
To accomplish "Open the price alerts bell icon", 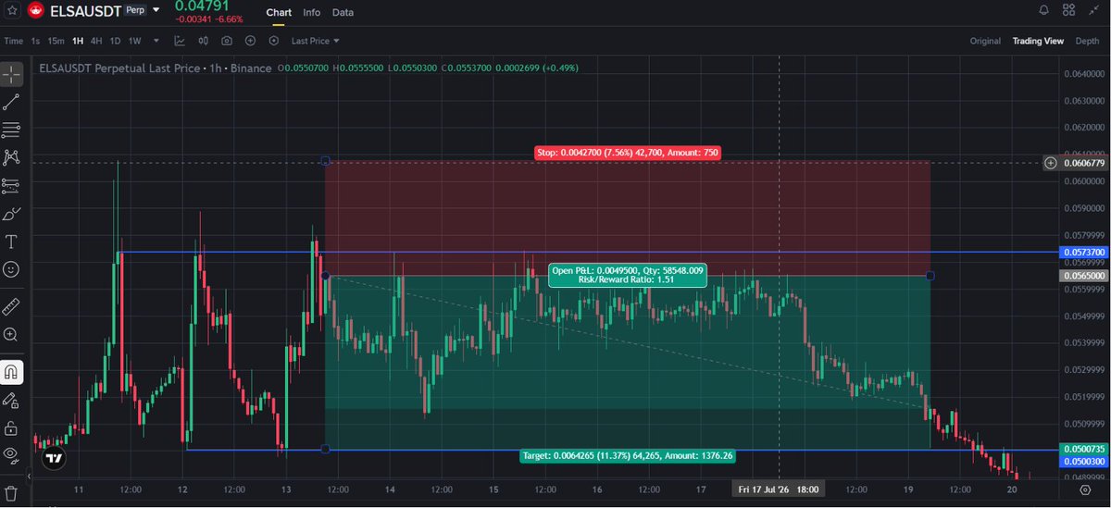I will point(1044,10).
